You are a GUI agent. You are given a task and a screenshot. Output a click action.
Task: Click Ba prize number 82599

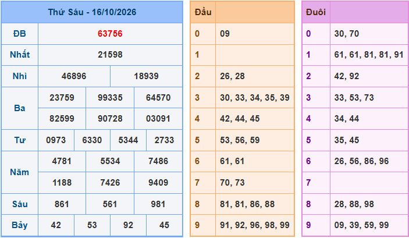point(62,119)
